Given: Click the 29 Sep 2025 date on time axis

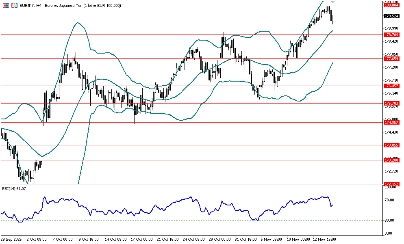Looking at the screenshot, I should 11,240.
